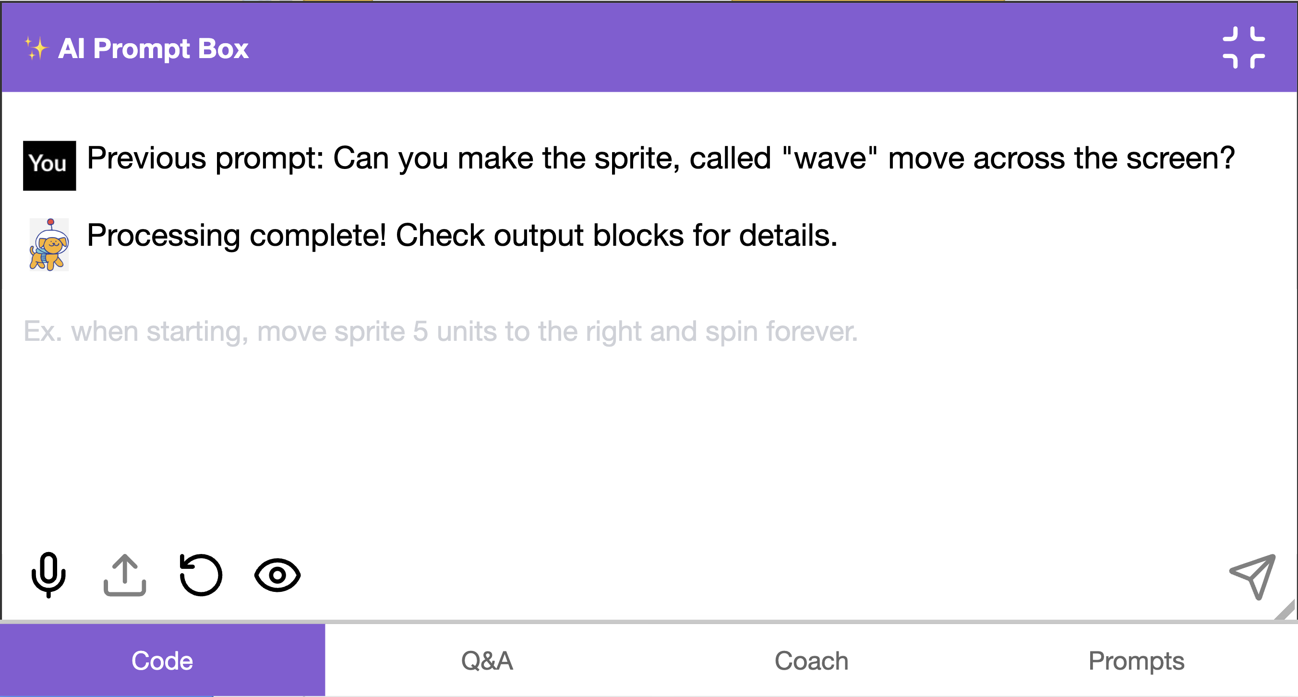1298x697 pixels.
Task: Click the previous prompt message text
Action: (660, 158)
